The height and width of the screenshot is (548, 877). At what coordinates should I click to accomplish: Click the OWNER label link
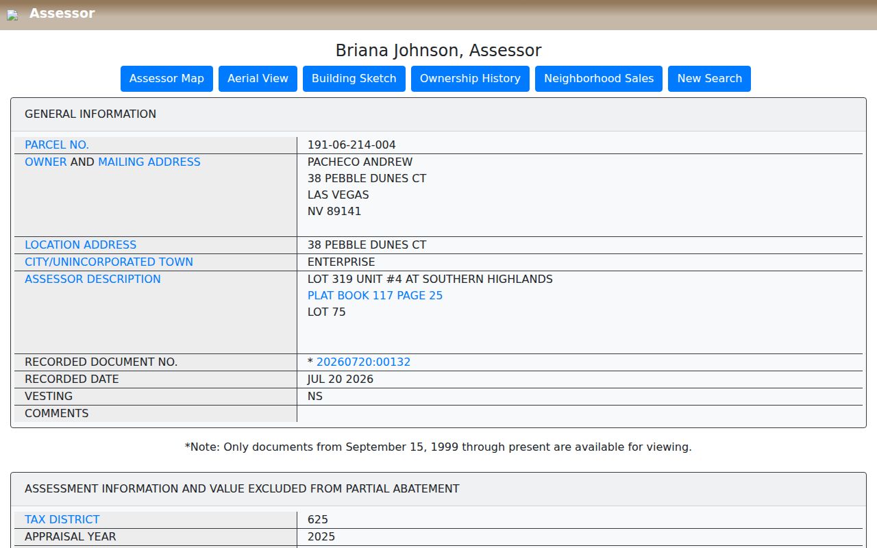pyautogui.click(x=46, y=162)
